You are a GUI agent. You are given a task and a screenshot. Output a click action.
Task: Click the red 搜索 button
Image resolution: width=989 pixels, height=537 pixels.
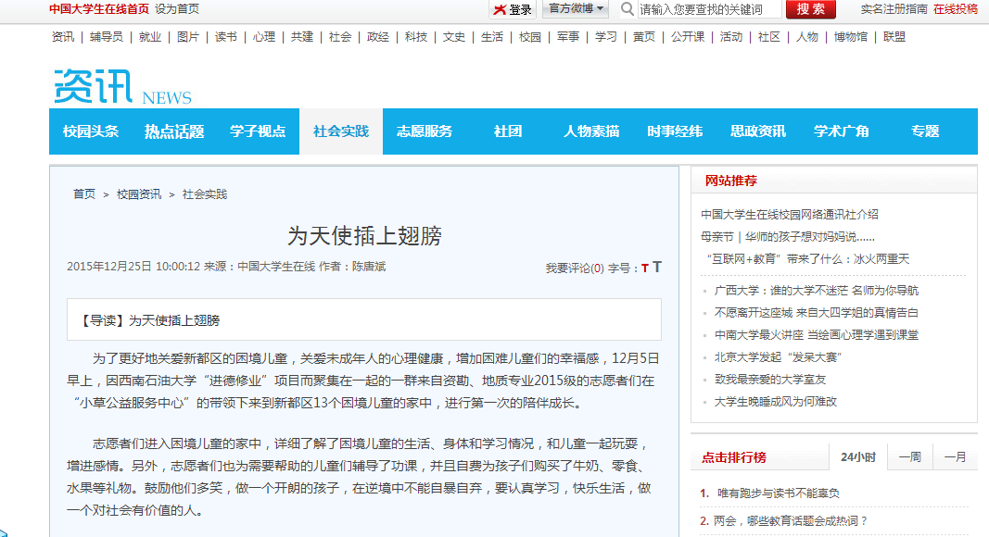point(810,9)
